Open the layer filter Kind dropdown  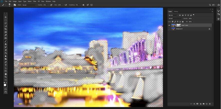[173, 15]
